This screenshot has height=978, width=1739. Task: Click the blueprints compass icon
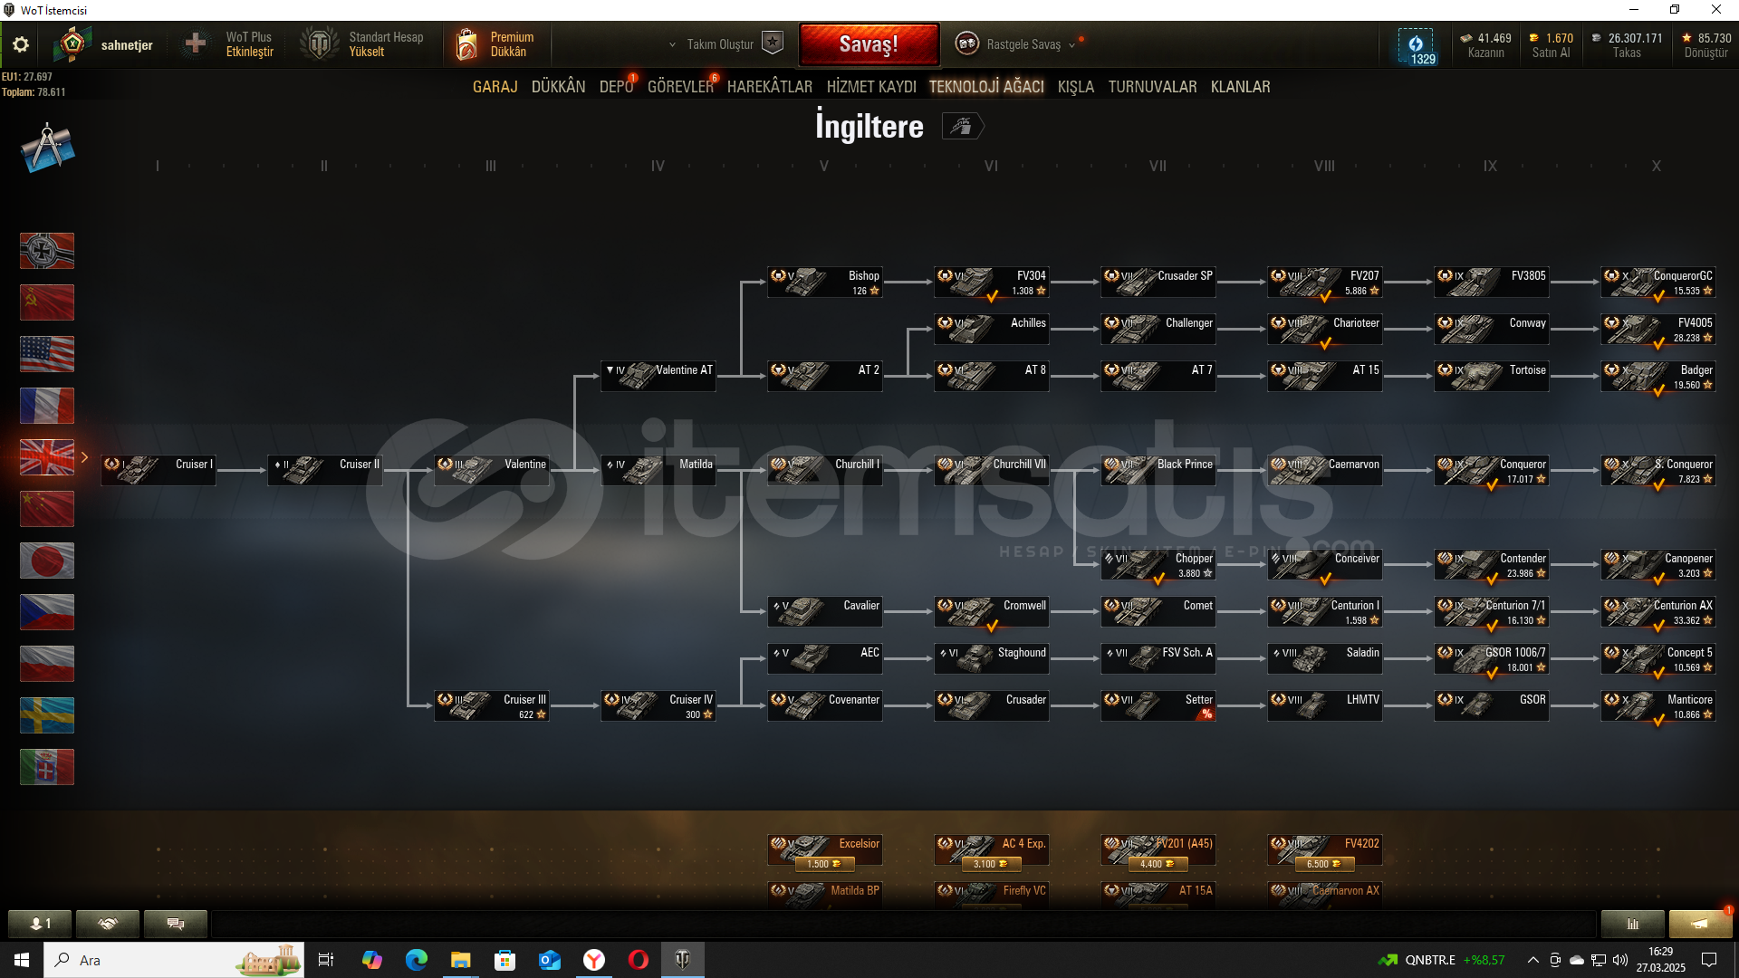47,149
